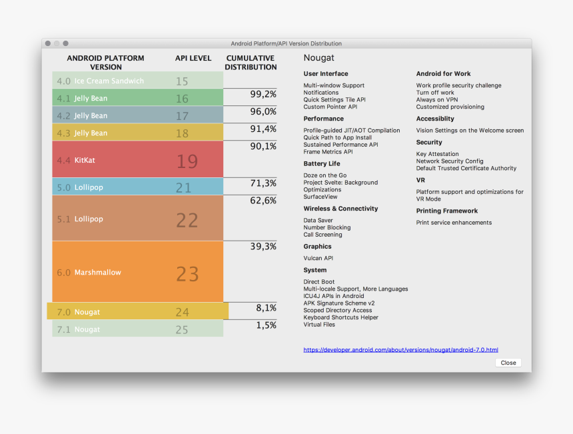Click Frame Metrics API text

coord(328,152)
